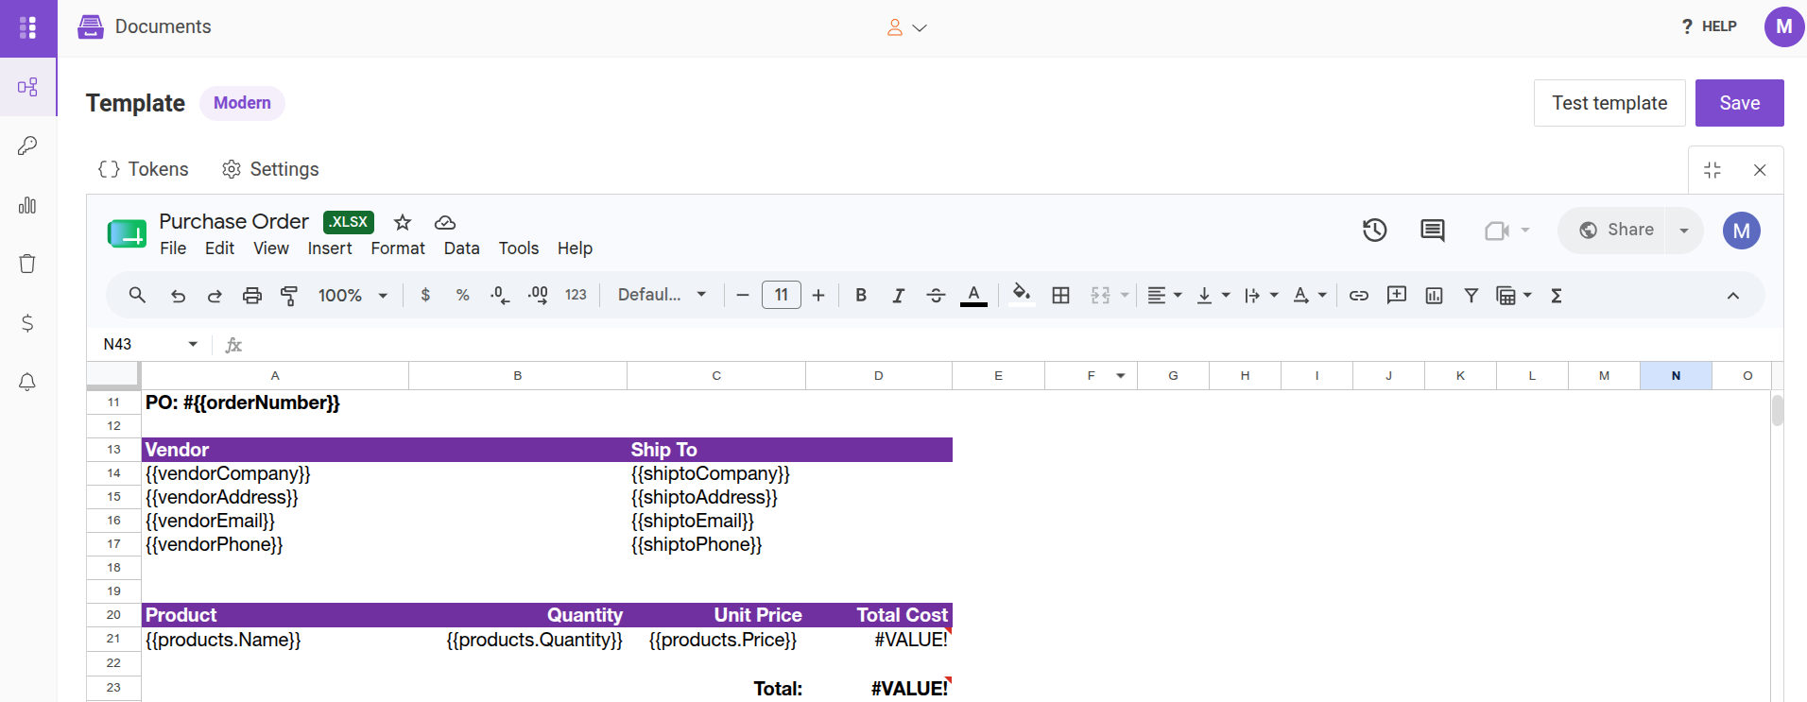The width and height of the screenshot is (1807, 702).
Task: Open the notifications bell sidebar icon
Action: click(27, 382)
